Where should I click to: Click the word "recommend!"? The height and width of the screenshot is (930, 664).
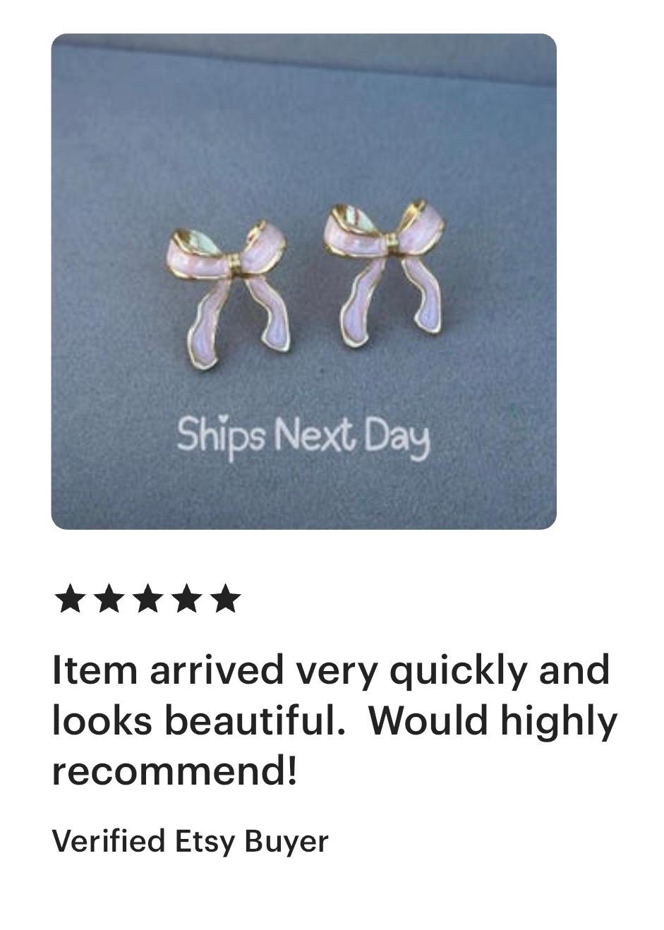(x=174, y=771)
